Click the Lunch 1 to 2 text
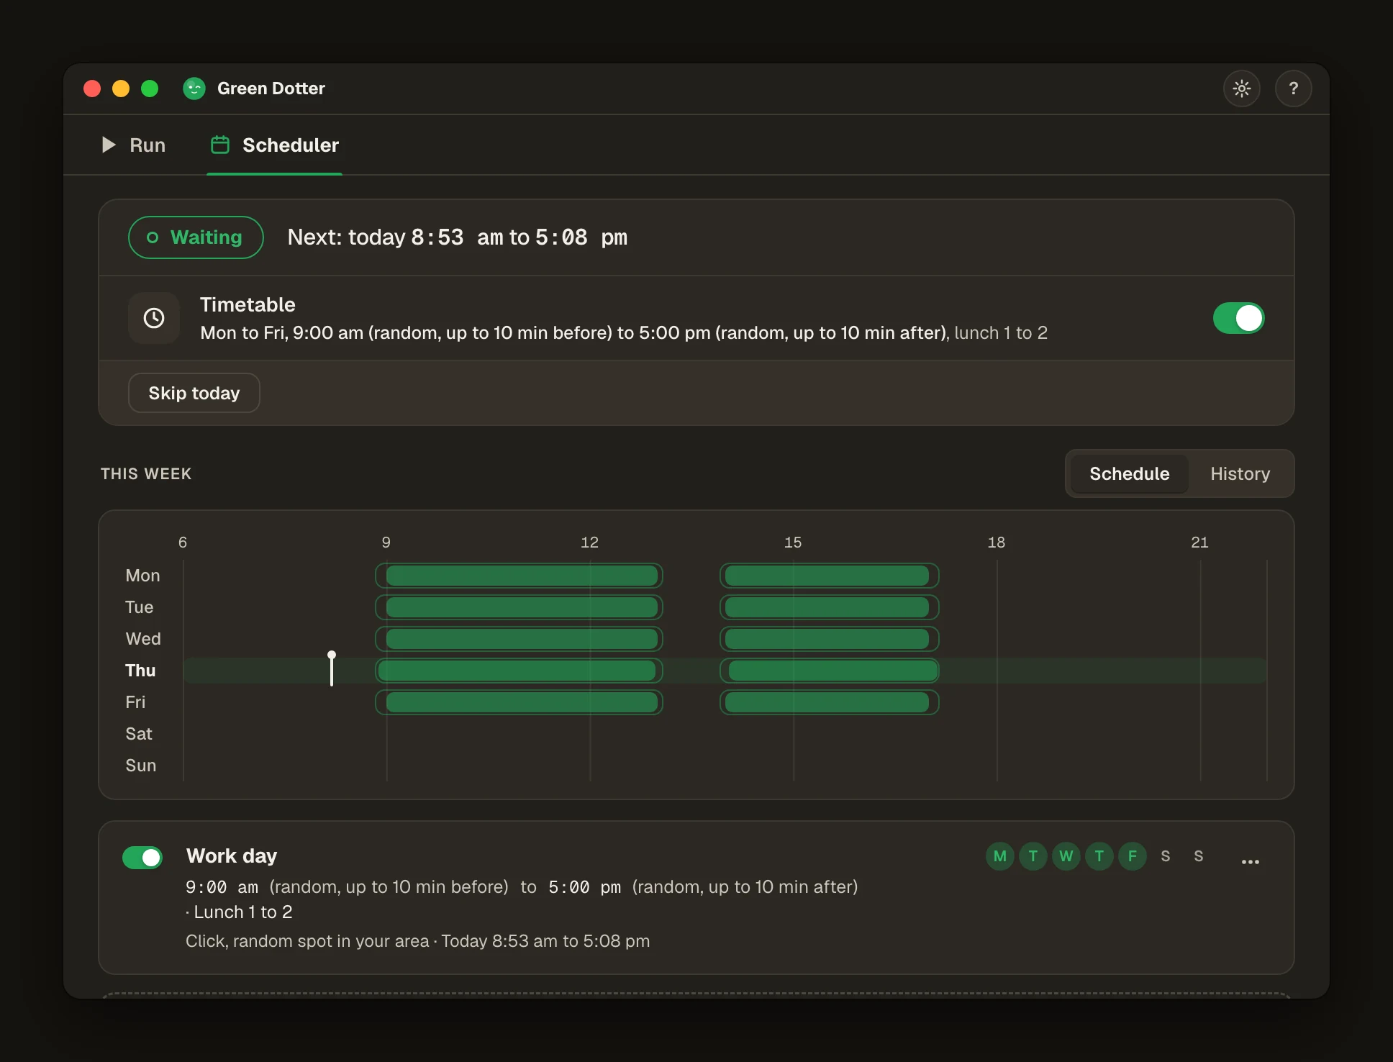This screenshot has height=1062, width=1393. [x=243, y=912]
